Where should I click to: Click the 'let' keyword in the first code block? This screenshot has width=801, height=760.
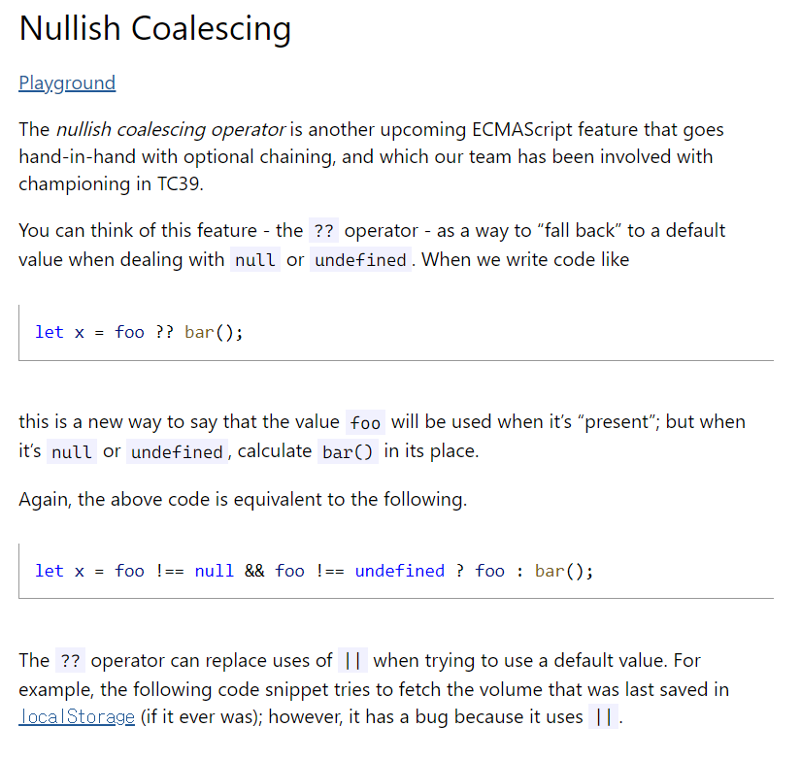50,333
